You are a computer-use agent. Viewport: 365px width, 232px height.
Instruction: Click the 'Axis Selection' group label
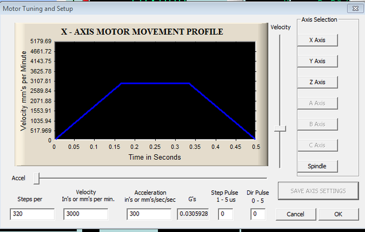(319, 20)
